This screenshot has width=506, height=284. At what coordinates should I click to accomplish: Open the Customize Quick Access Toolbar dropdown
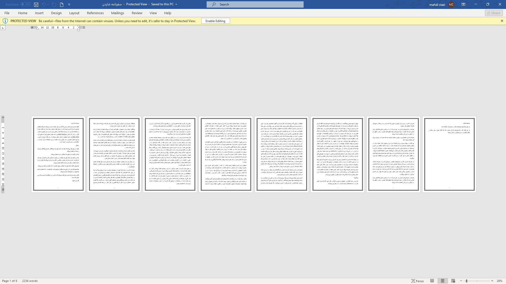69,4
